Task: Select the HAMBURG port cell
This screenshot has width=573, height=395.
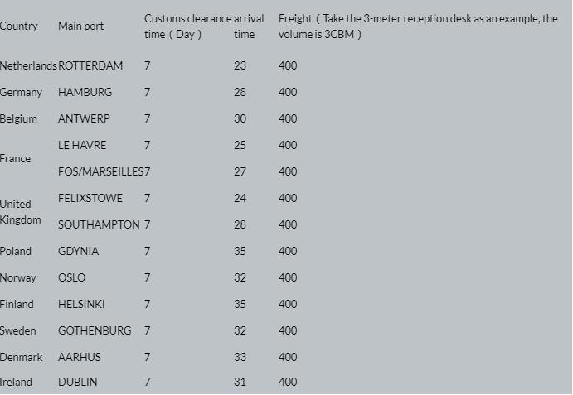Action: tap(85, 92)
